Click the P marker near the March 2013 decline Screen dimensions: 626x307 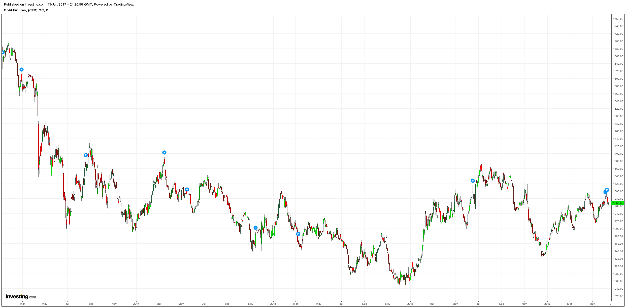tap(21, 69)
